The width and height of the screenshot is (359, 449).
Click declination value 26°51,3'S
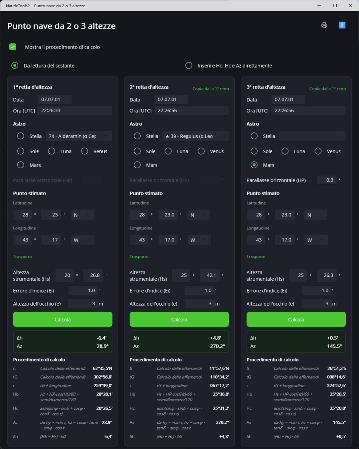point(336,369)
